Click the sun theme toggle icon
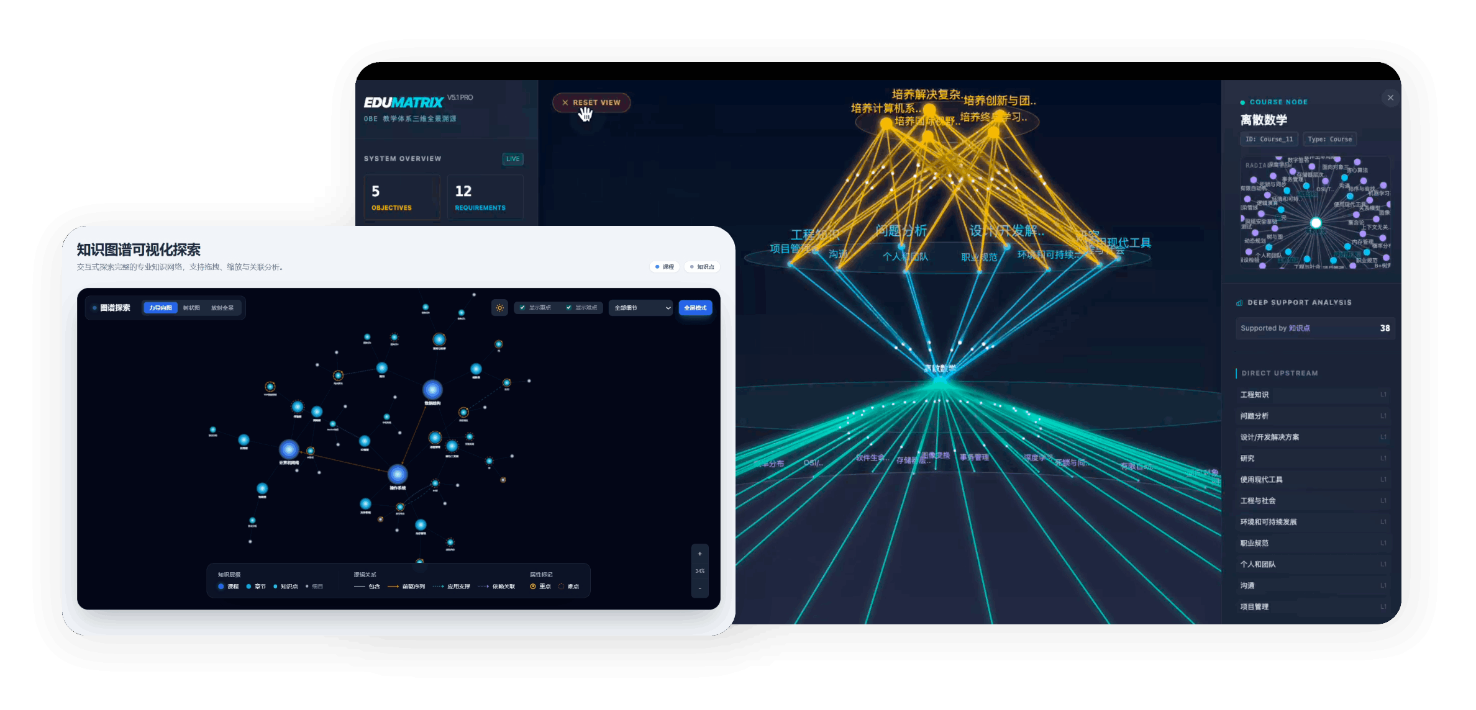This screenshot has height=710, width=1476. [499, 308]
